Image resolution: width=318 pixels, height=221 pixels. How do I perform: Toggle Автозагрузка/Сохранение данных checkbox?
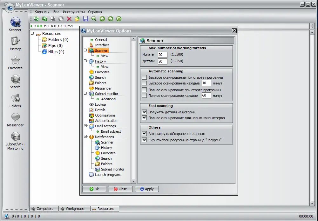click(x=145, y=134)
